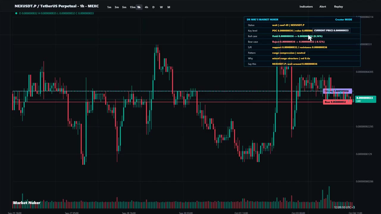Screen dimensions: 381x214
Task: Switch to the 3m timeframe
Action: click(117, 7)
